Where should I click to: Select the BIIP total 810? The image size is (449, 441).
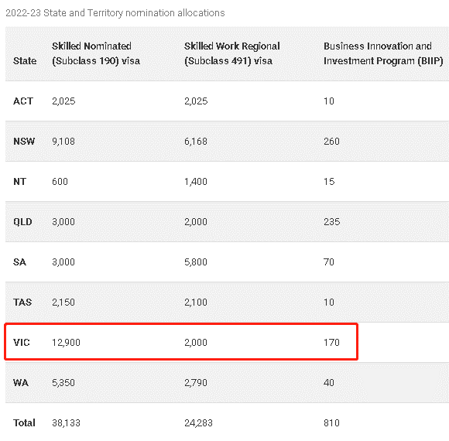point(331,423)
